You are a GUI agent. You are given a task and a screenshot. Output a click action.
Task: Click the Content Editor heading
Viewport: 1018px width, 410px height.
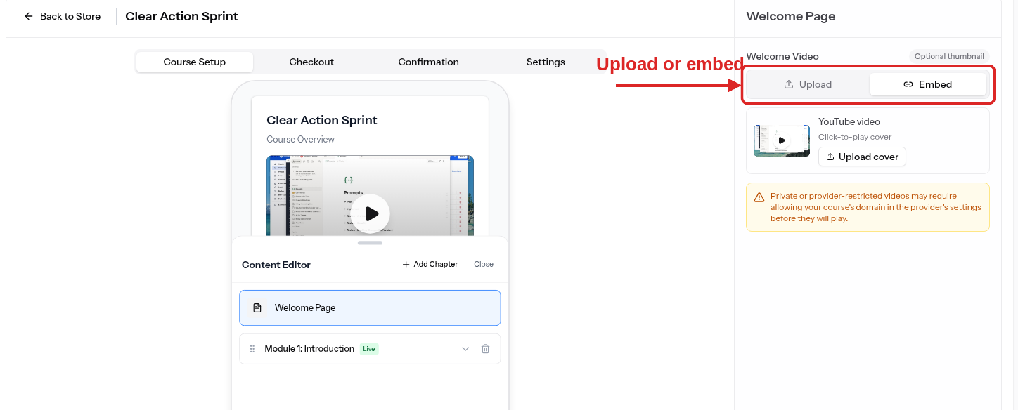tap(276, 265)
